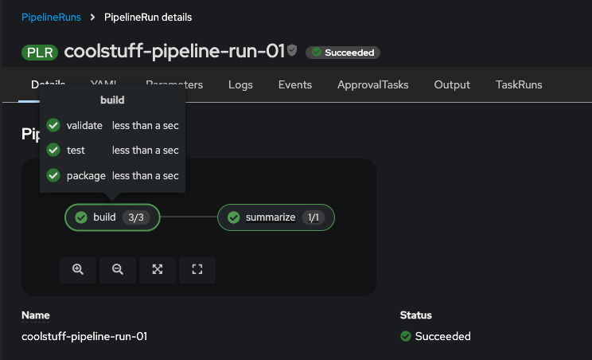
Task: Go to the ApprovalTasks tab
Action: tap(372, 84)
